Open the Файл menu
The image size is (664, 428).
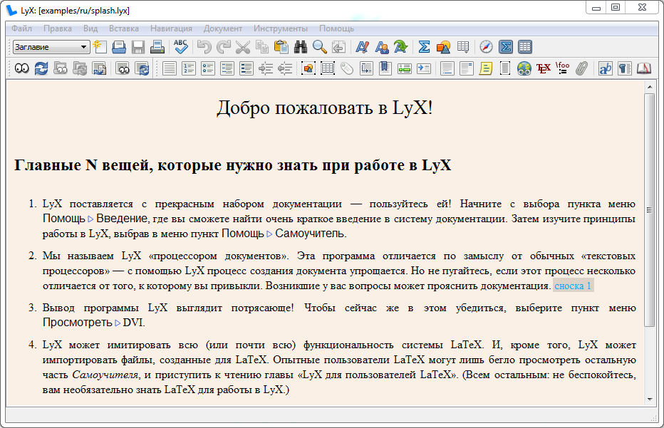point(21,28)
